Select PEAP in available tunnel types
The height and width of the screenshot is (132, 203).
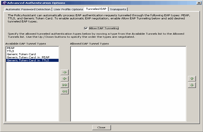(x=32, y=48)
